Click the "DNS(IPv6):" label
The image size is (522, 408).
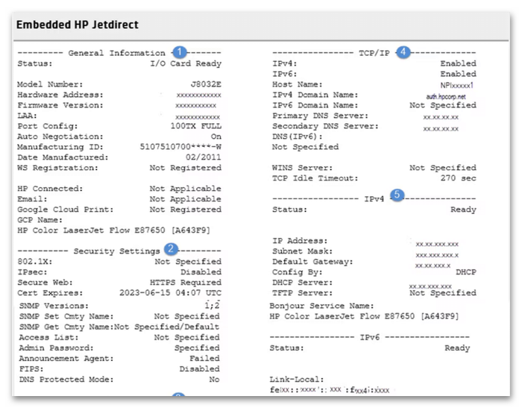[298, 136]
